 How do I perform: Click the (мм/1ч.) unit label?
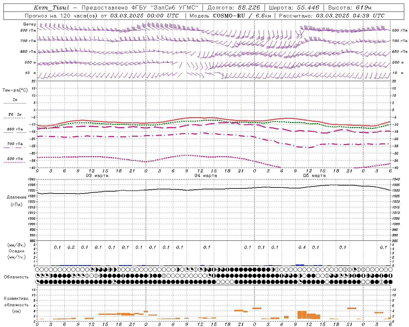click(x=17, y=257)
